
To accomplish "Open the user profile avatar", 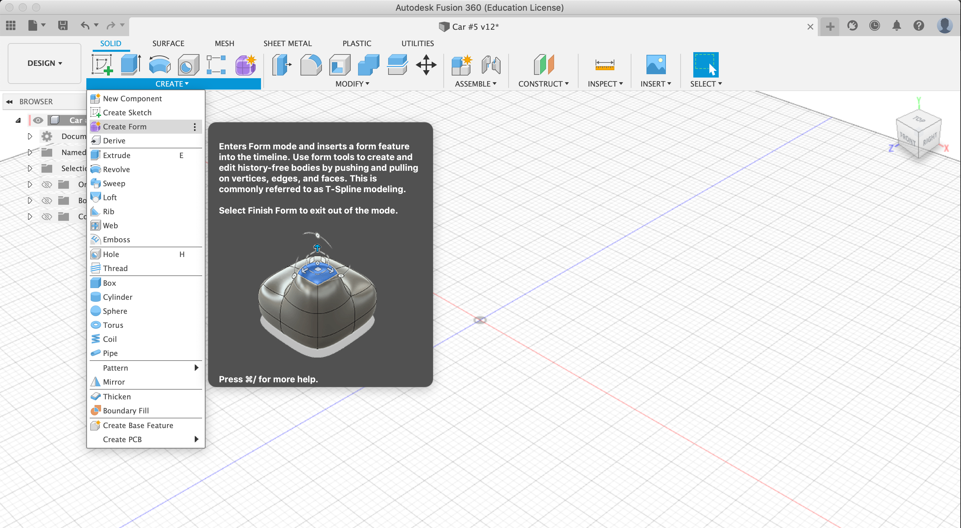I will pyautogui.click(x=945, y=25).
